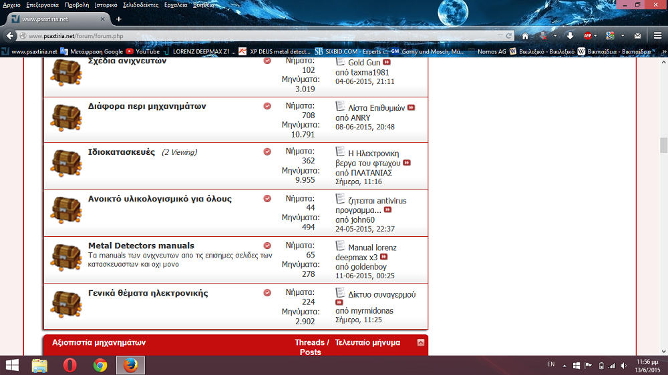Click the browser back arrow button
This screenshot has width=668, height=375.
click(11, 36)
